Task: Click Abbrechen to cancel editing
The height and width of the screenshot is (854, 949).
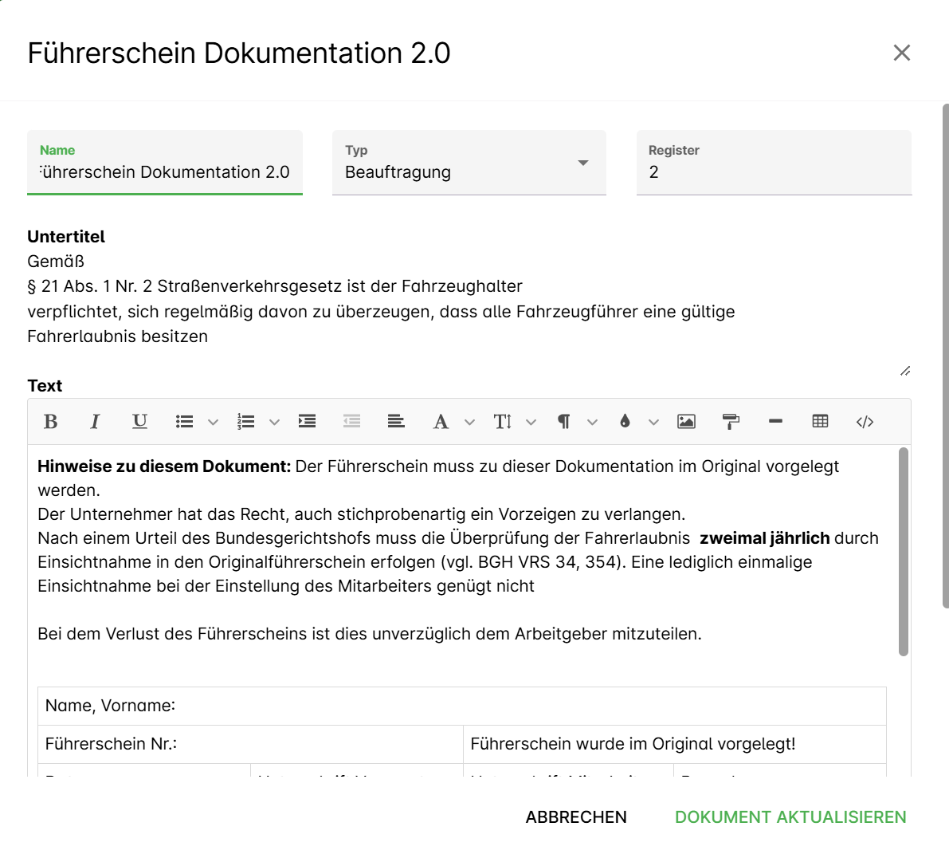Action: (x=576, y=817)
